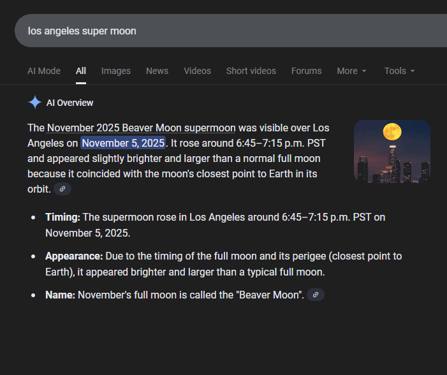Open the supermoon over Los Angeles thumbnail
Viewport: 447px width, 375px height.
click(392, 151)
